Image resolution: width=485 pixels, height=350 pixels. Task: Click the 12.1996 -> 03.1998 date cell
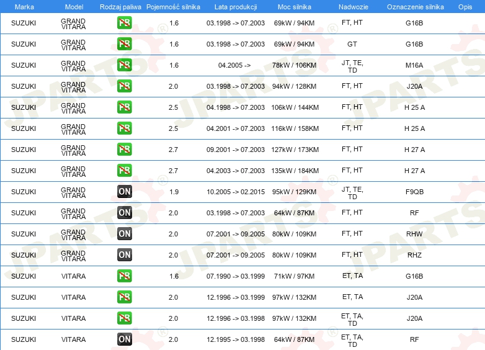236,318
